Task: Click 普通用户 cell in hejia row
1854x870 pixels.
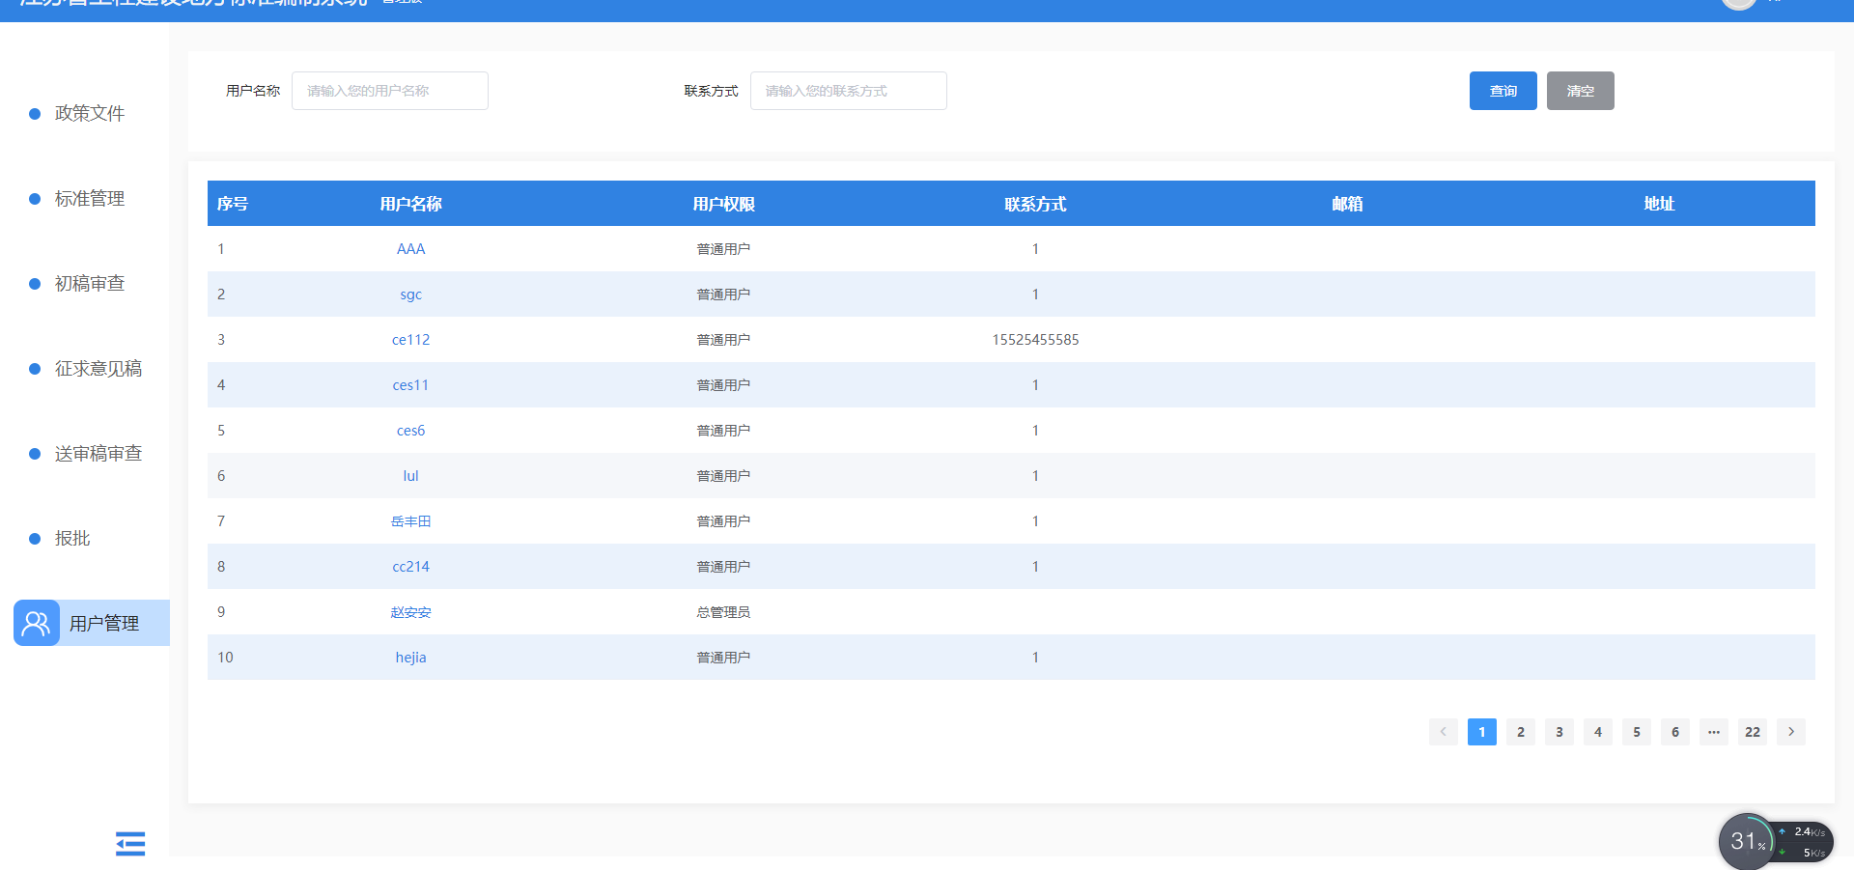Action: [723, 658]
